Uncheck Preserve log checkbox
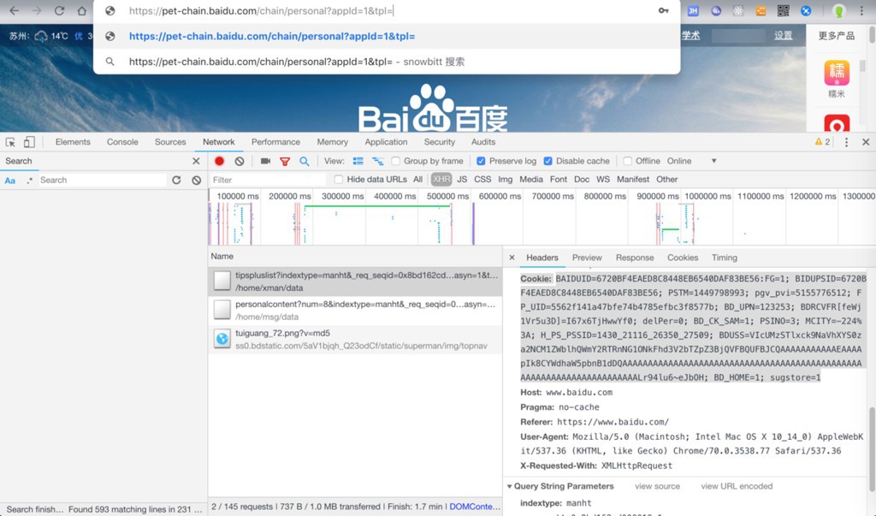This screenshot has width=876, height=516. (x=481, y=161)
